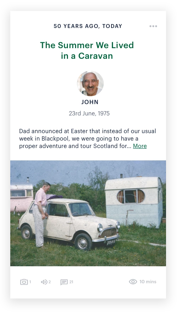Click the author name JOHN

point(90,102)
